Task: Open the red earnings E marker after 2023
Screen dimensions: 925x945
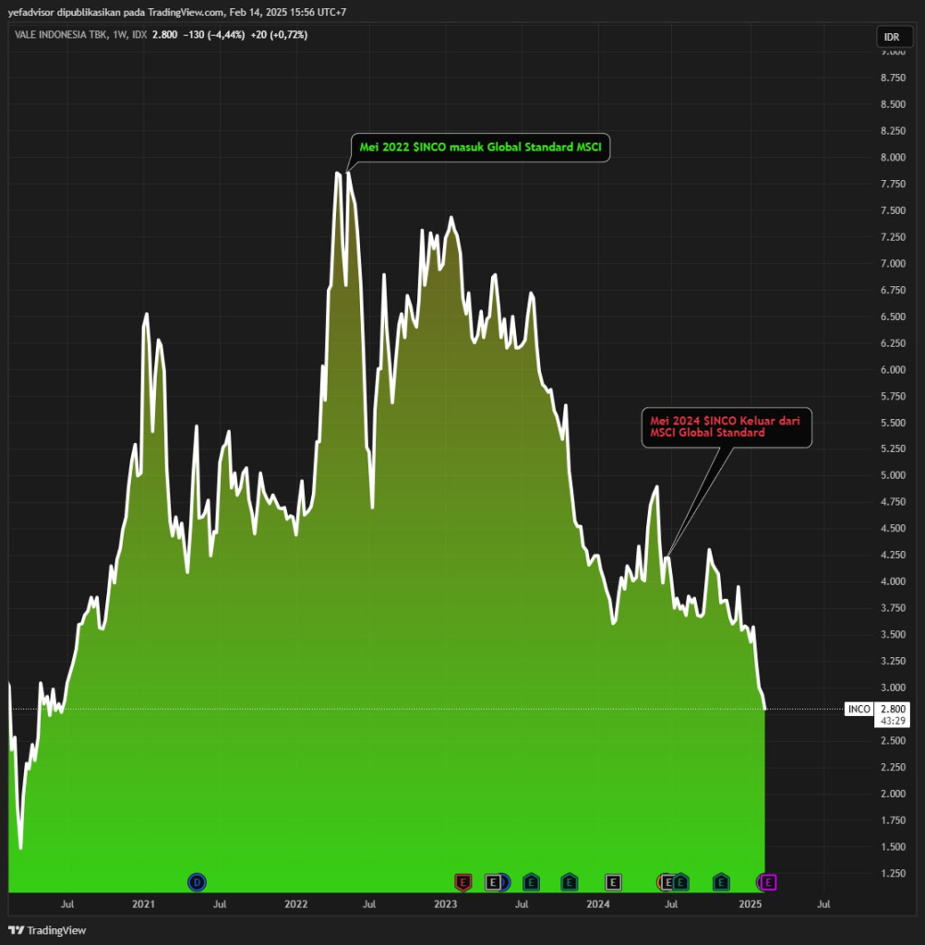Action: click(x=462, y=882)
